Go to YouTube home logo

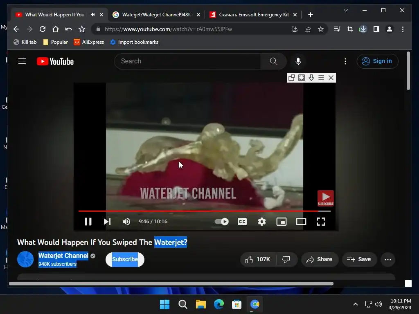(x=55, y=61)
